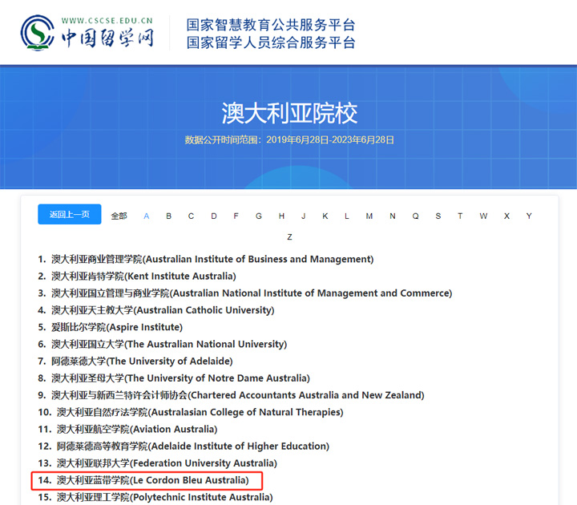
Task: Open Aspire Institute entry
Action: [x=111, y=327]
